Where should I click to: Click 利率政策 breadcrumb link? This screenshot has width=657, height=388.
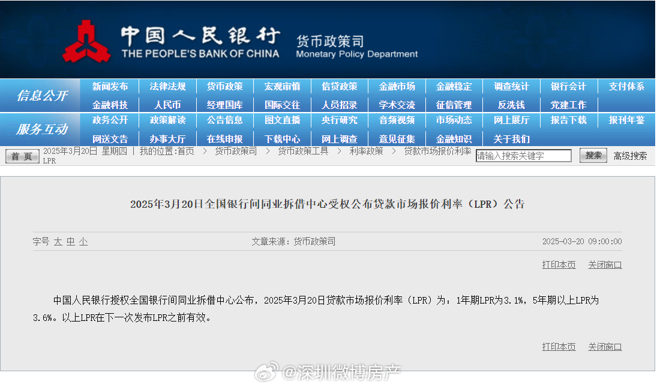pyautogui.click(x=366, y=151)
